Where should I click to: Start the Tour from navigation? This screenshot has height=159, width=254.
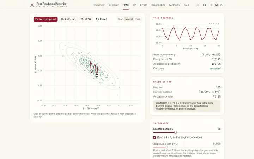click(x=187, y=5)
